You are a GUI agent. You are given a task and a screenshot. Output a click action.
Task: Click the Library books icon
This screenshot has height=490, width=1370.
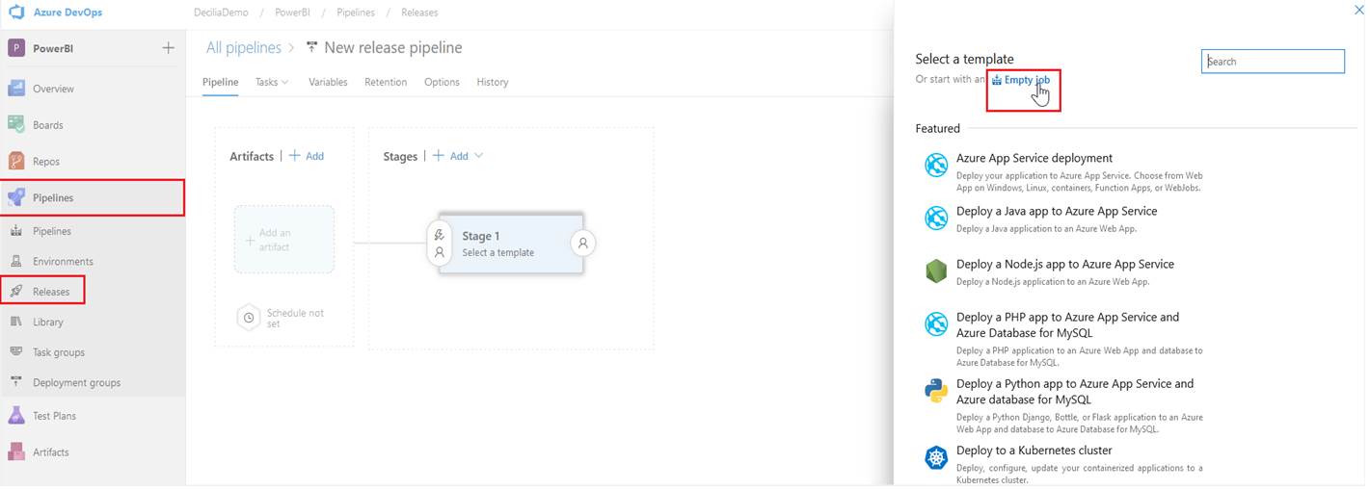(x=15, y=322)
